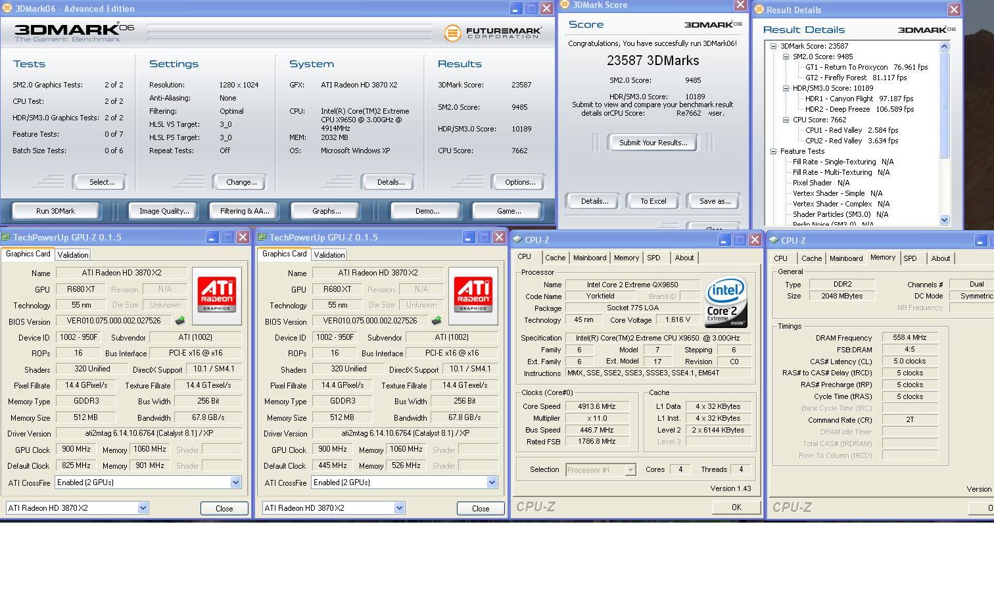Click Futuremark logo icon in 3DMark06 window

point(452,33)
